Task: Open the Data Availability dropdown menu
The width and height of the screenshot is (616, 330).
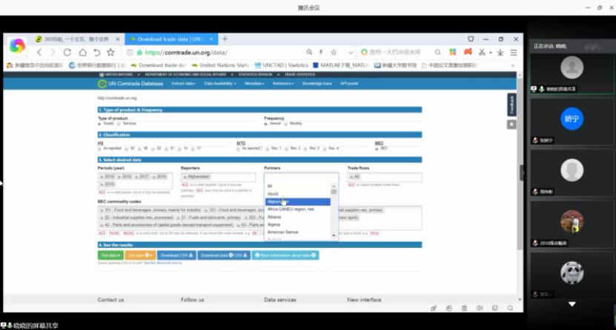Action: click(220, 84)
